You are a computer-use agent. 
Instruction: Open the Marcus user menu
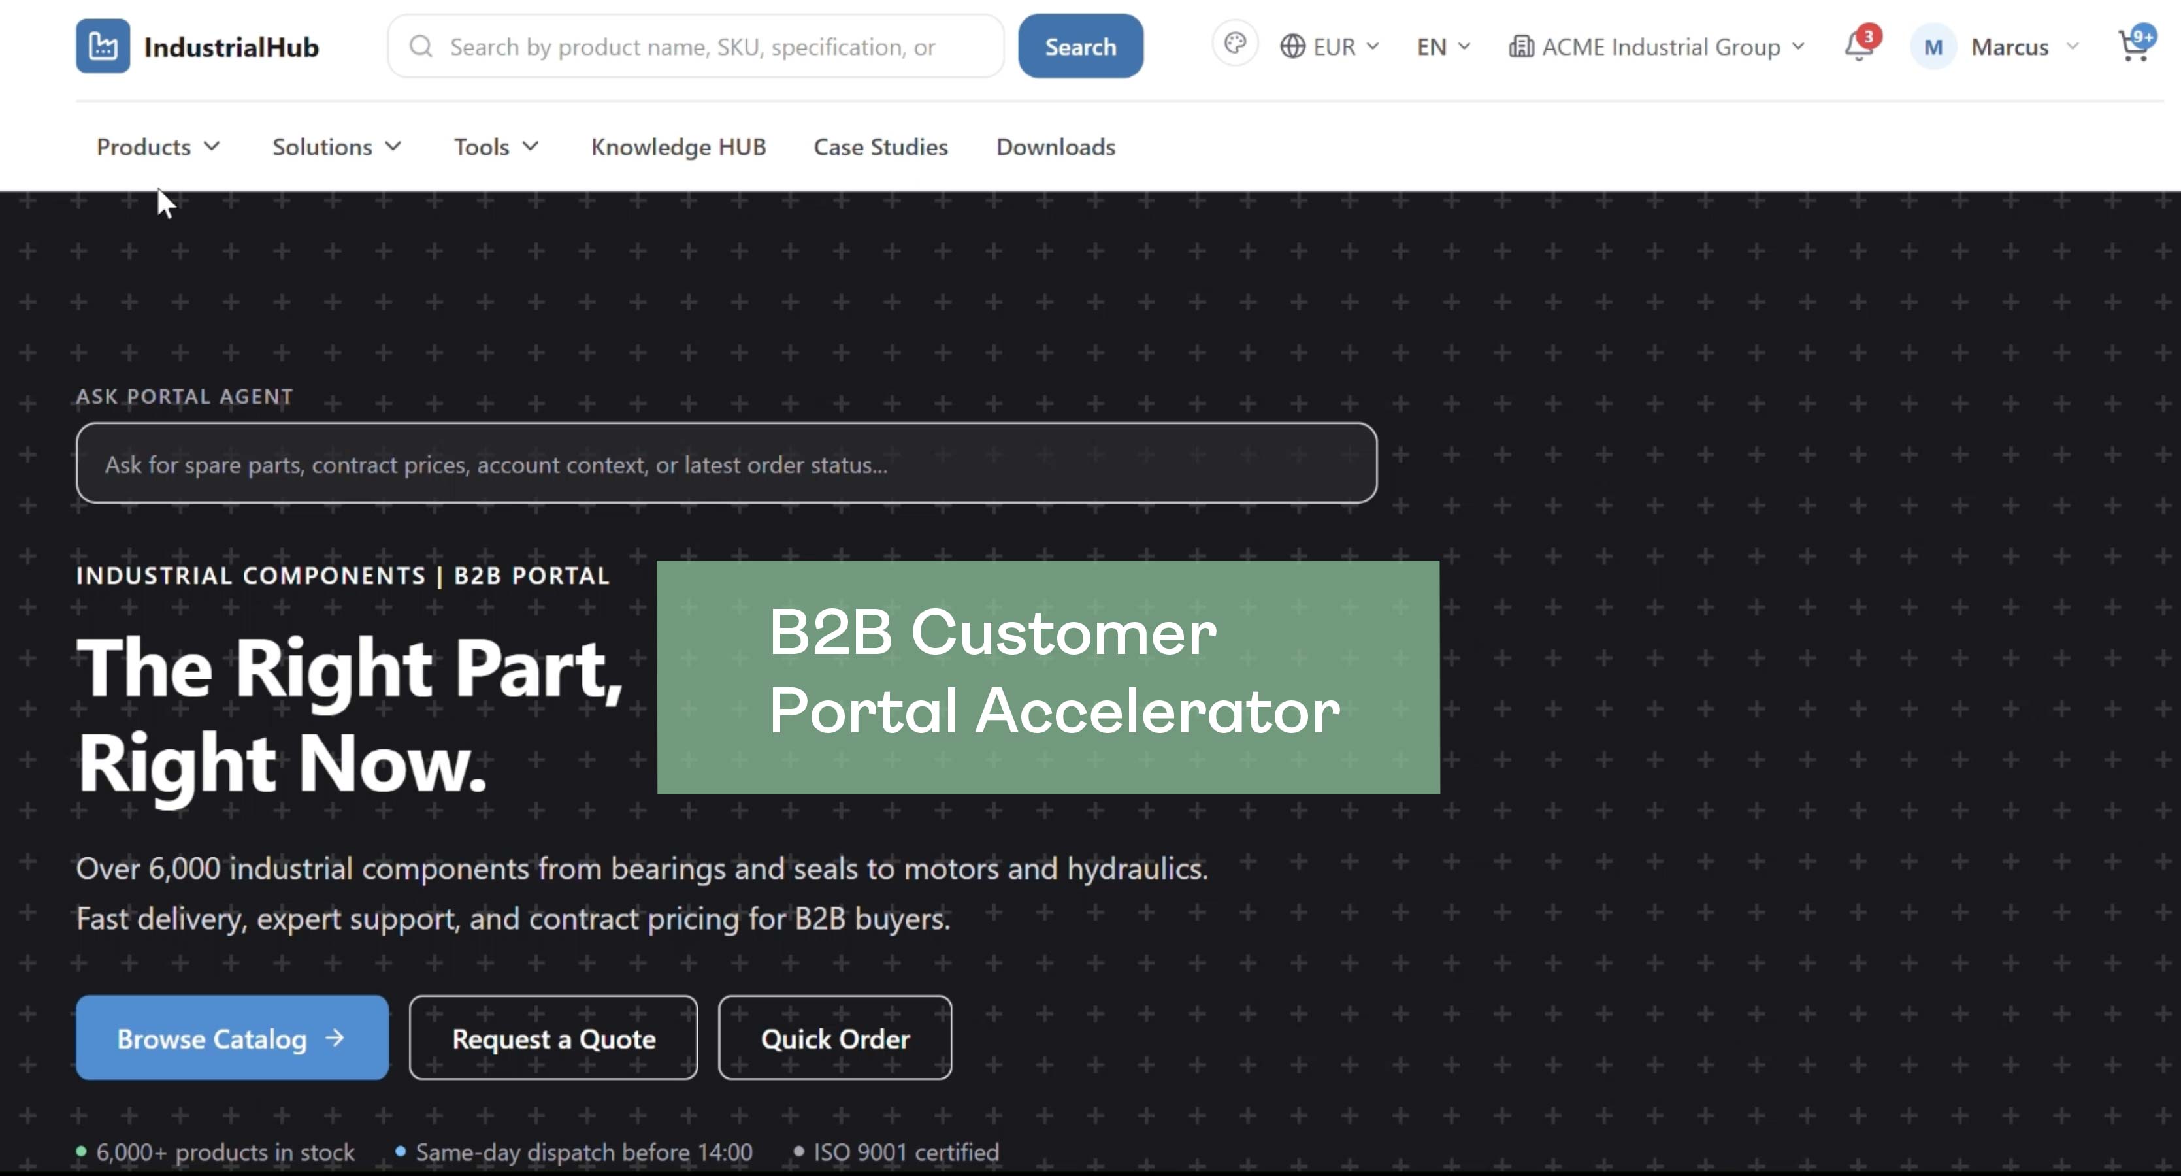coord(1995,46)
